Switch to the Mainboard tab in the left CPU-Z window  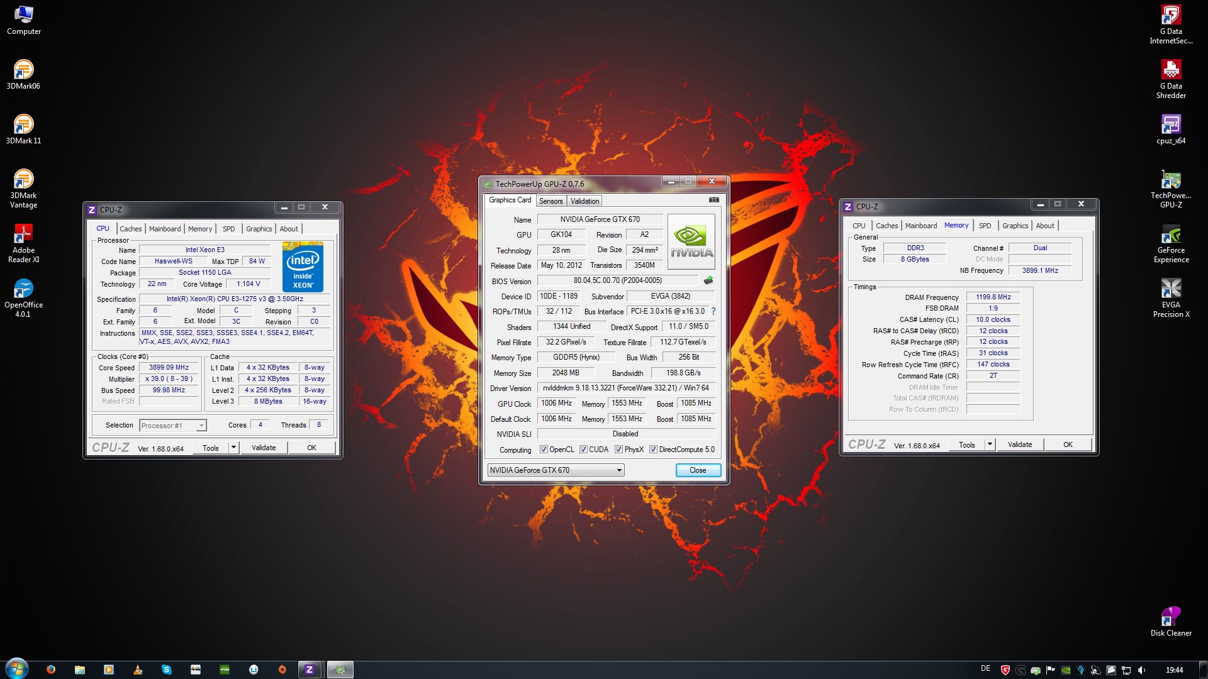point(165,229)
